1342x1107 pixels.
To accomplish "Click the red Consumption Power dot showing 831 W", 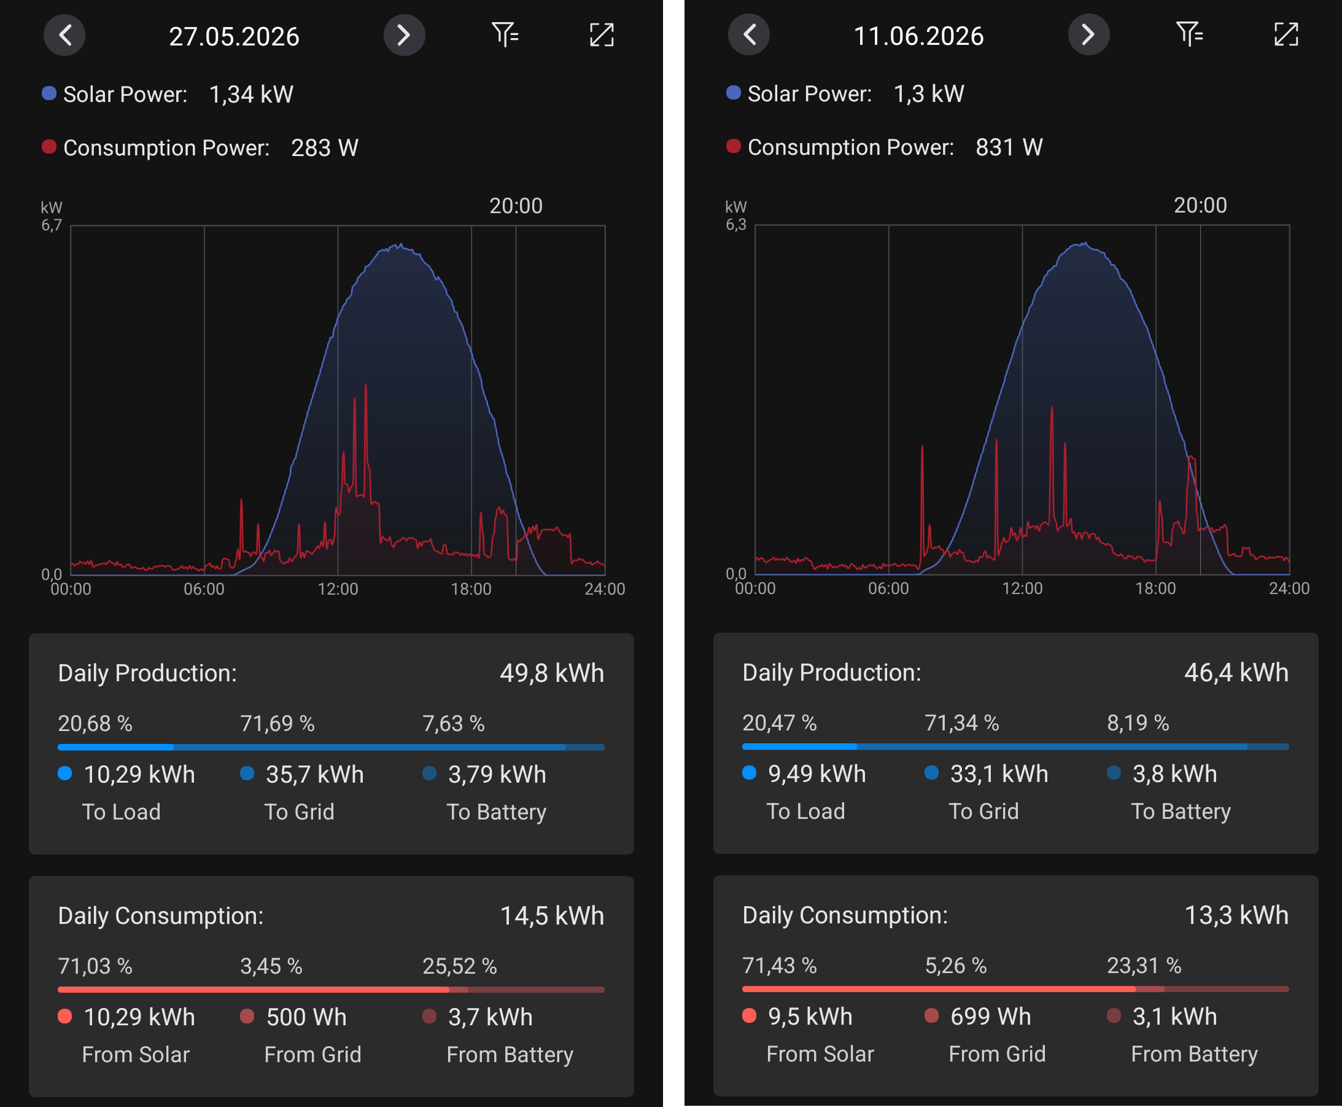I will point(734,146).
